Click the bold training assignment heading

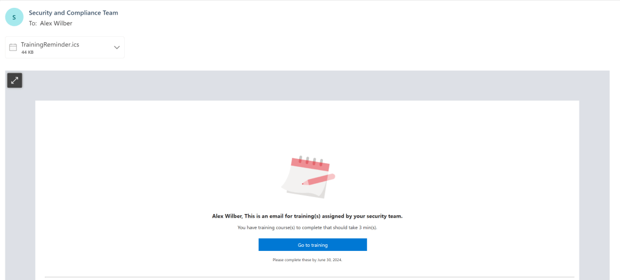307,216
